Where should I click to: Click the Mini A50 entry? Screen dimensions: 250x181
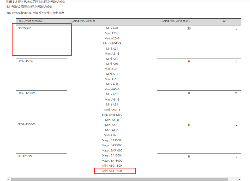click(x=112, y=64)
